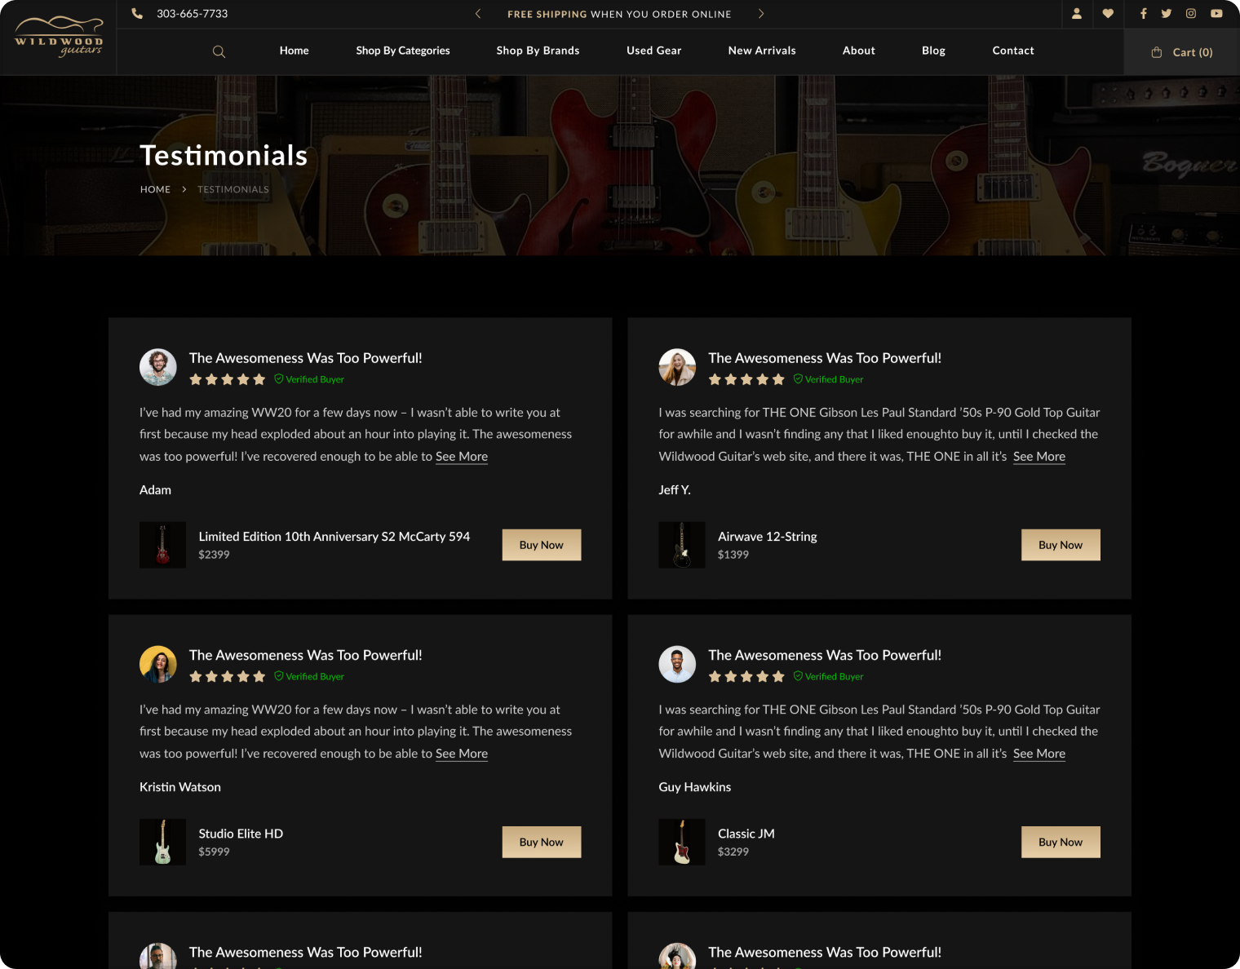Open McCarty 594 guitar thumbnail
1240x969 pixels.
point(162,545)
